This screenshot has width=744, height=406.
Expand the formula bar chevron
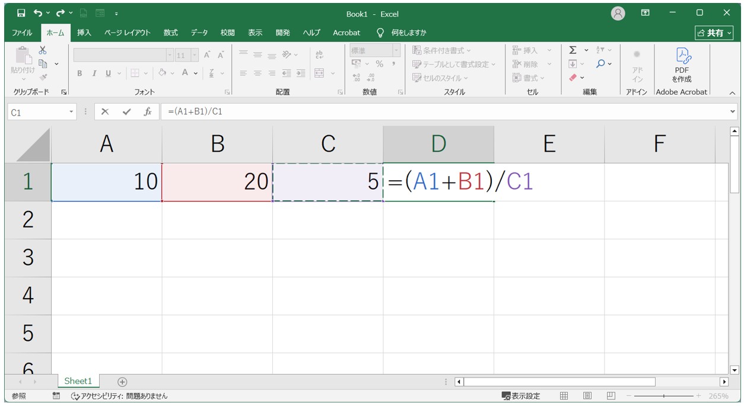[733, 111]
